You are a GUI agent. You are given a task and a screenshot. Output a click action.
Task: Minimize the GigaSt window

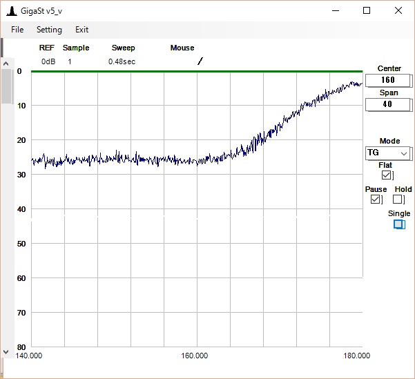pyautogui.click(x=336, y=11)
